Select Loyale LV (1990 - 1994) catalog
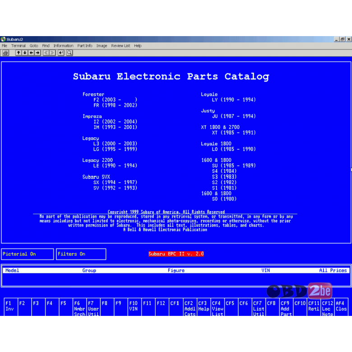 [234, 100]
